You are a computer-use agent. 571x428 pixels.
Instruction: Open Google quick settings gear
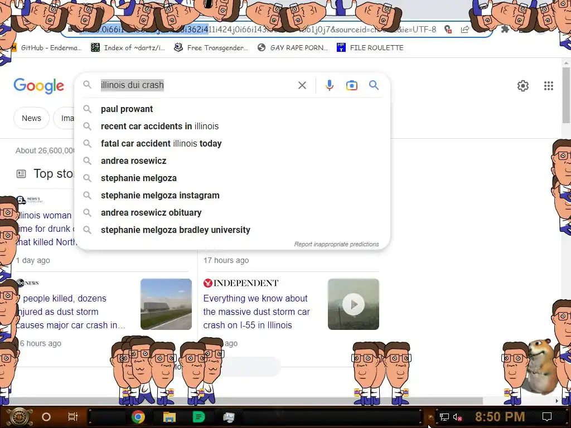(523, 86)
